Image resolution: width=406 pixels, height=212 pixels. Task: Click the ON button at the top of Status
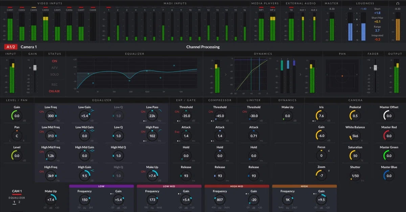54,61
